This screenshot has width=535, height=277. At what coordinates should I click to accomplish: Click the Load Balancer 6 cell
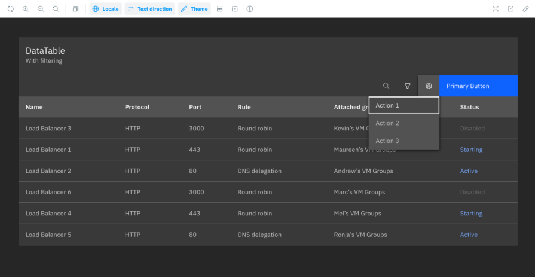[48, 192]
